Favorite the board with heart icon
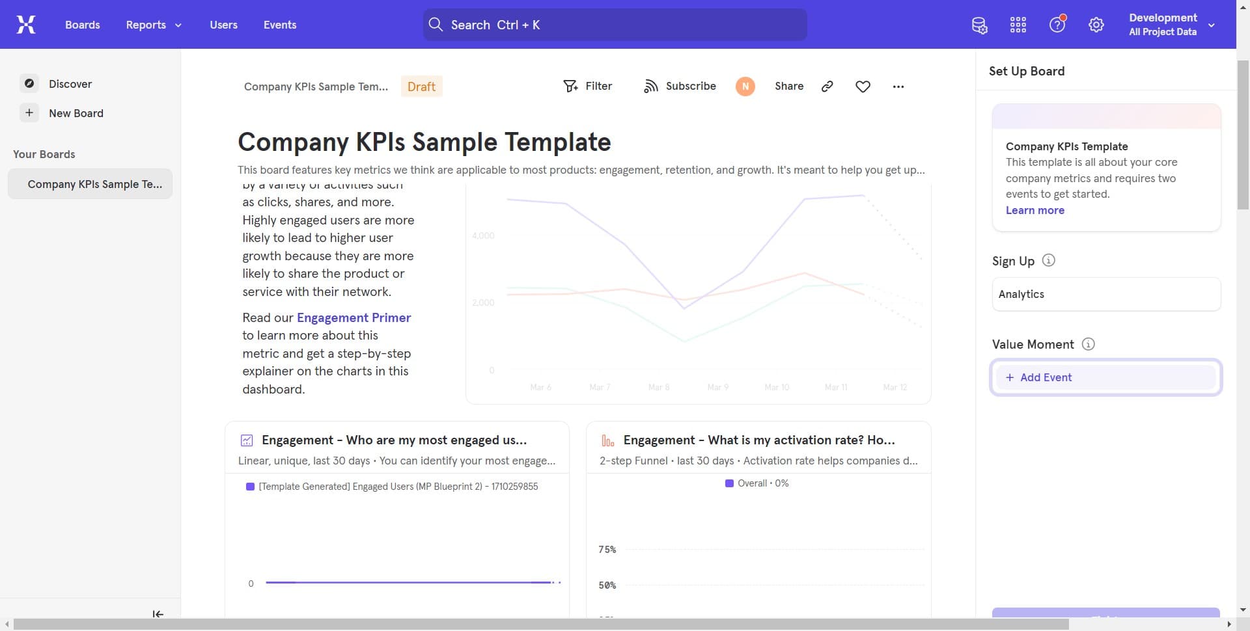 click(x=863, y=87)
